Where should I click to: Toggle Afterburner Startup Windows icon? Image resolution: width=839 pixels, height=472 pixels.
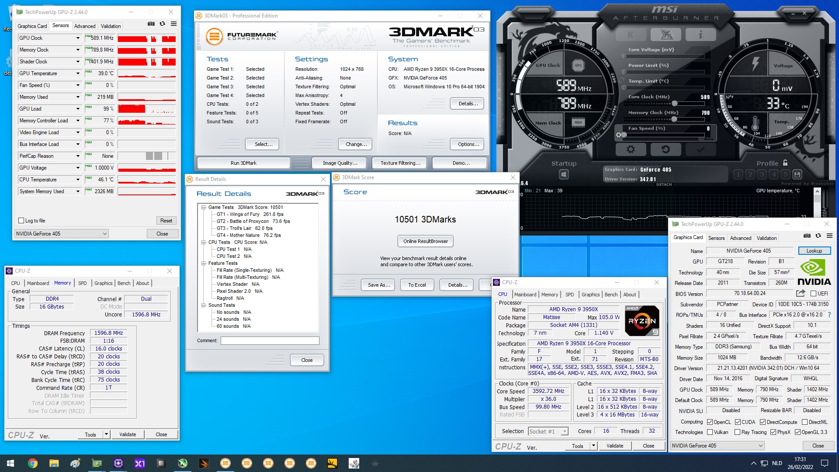tap(564, 175)
